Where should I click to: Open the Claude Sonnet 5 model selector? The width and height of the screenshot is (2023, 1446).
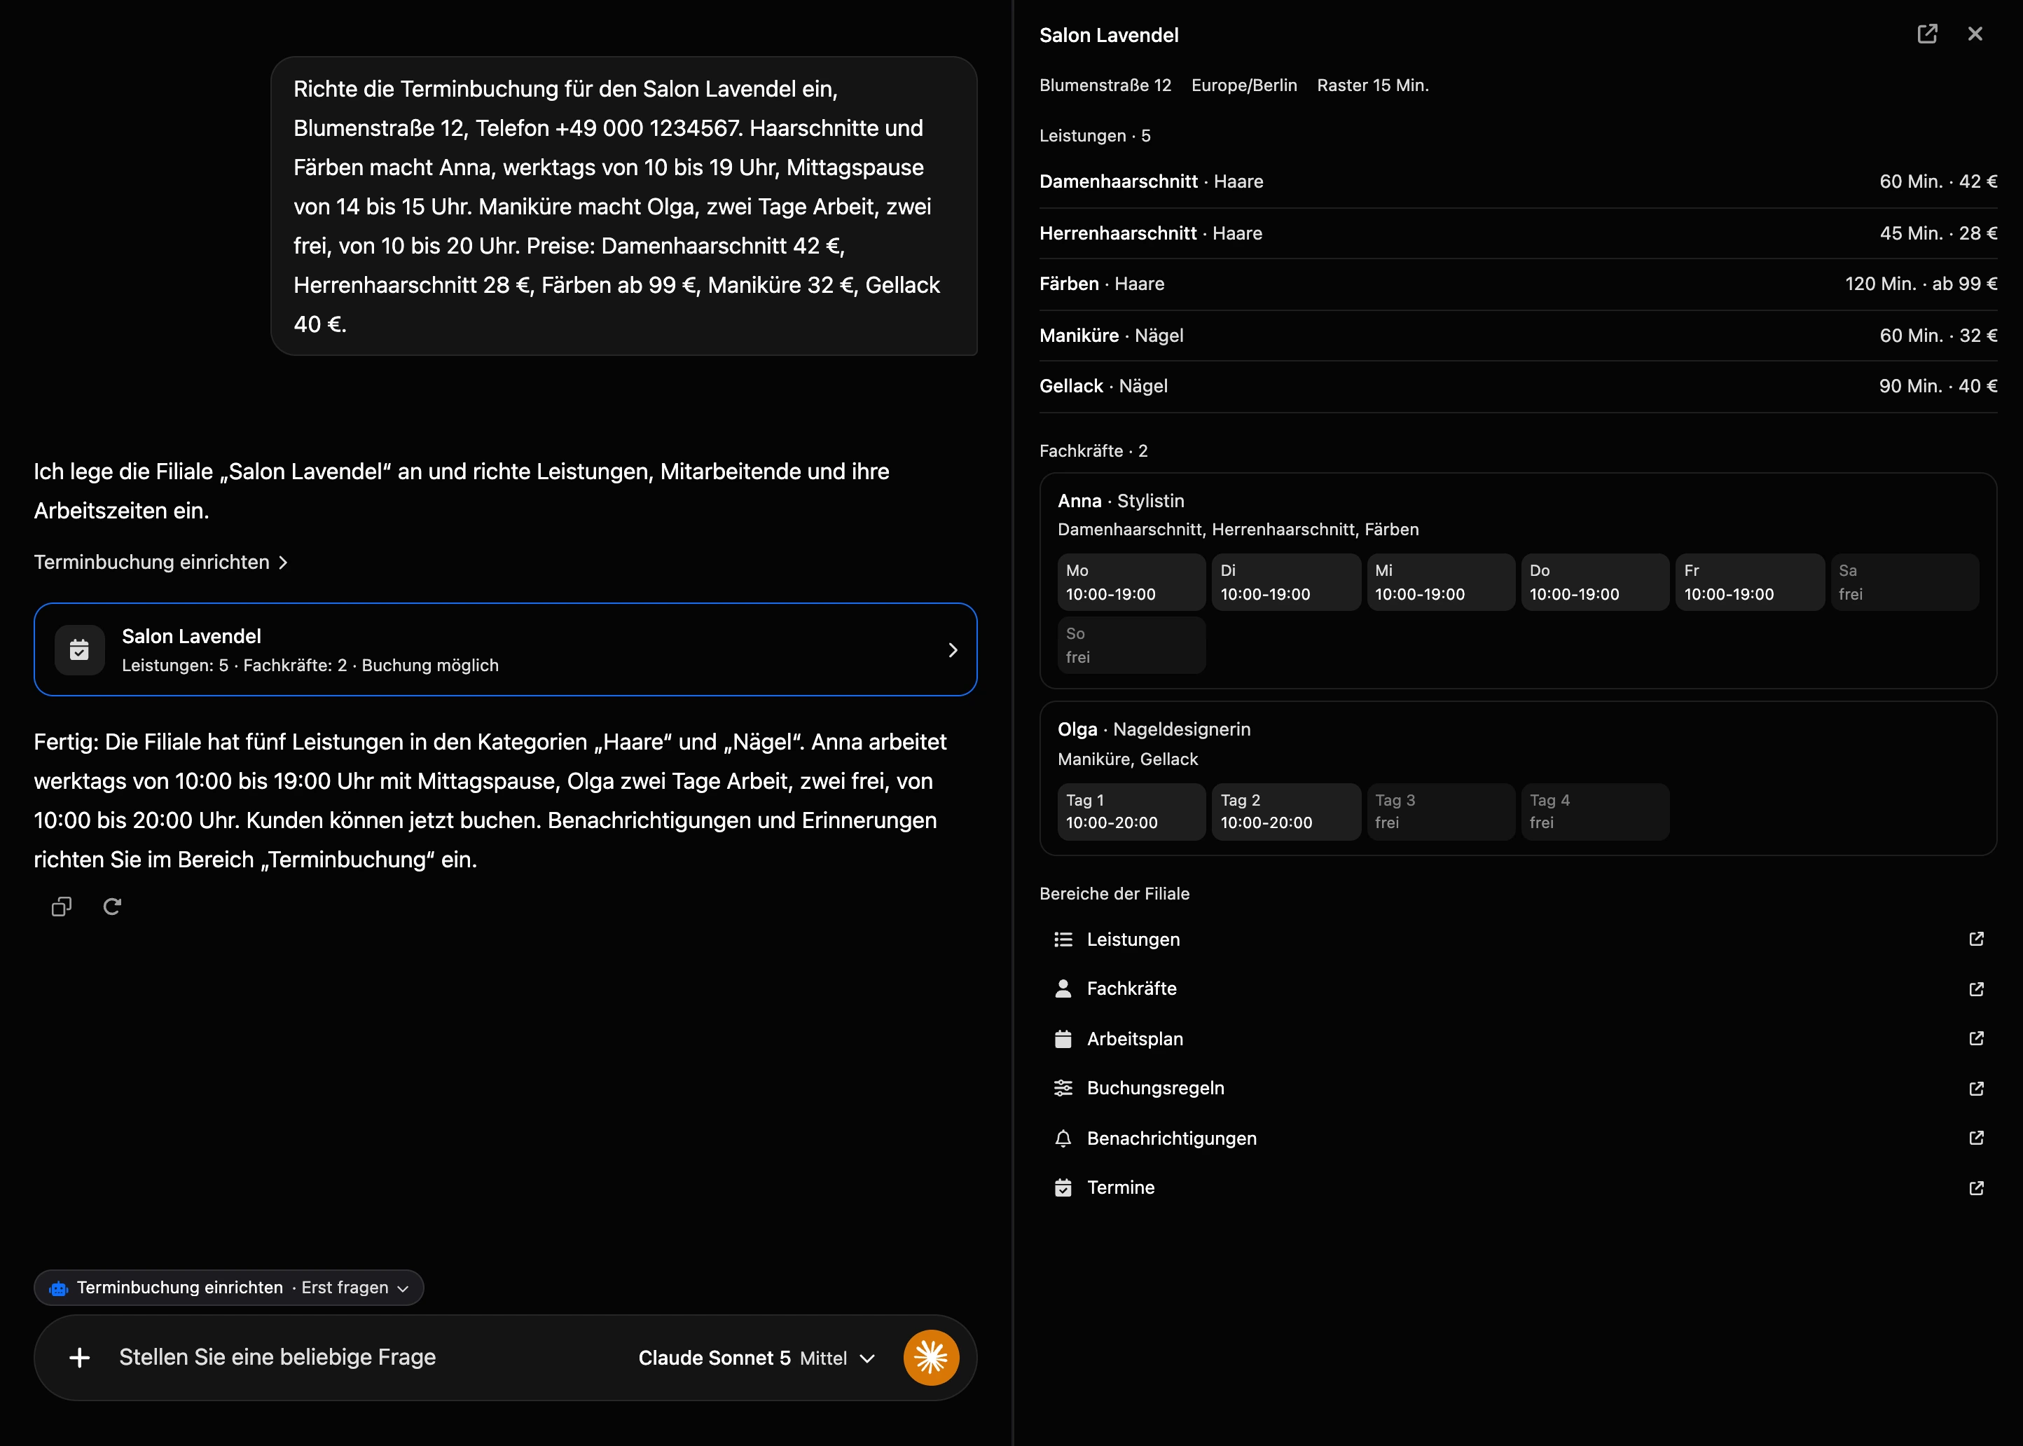pyautogui.click(x=757, y=1358)
